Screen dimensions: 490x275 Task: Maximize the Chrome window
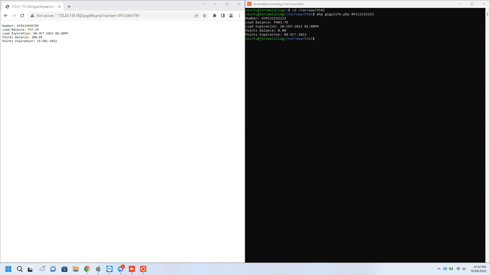[227, 4]
